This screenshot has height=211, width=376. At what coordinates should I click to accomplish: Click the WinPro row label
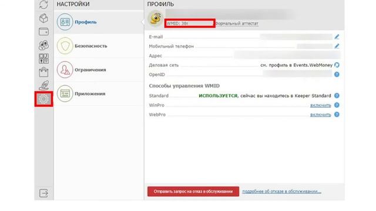point(157,105)
